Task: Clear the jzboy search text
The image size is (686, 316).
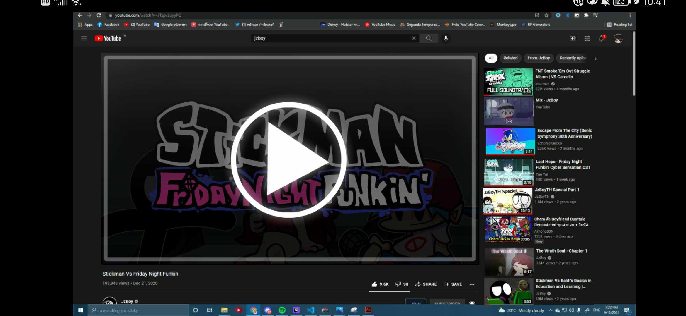Action: tap(414, 38)
